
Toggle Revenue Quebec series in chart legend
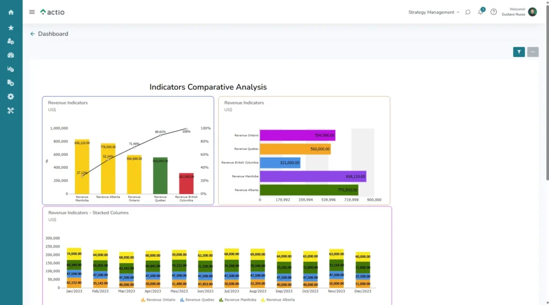(197, 300)
